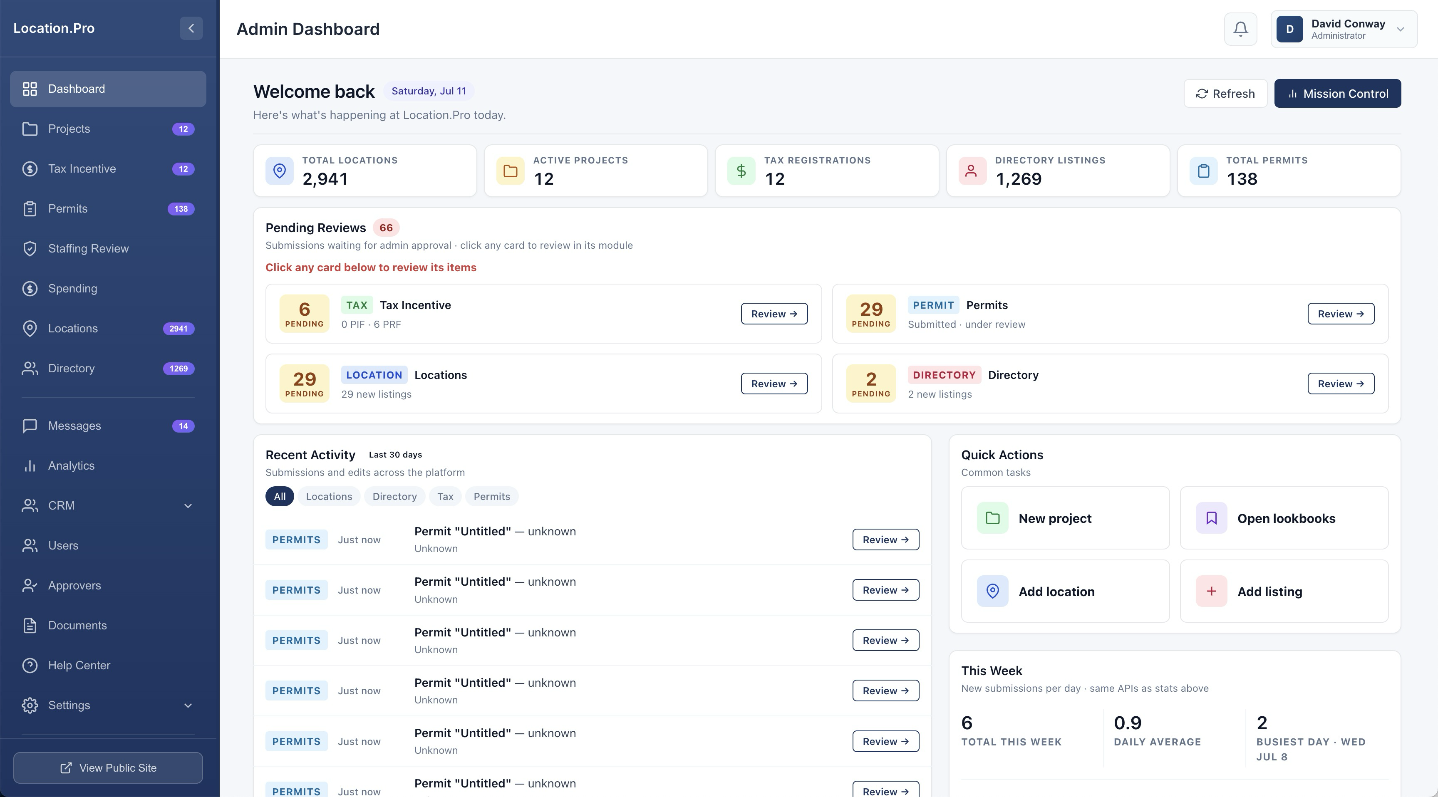Open Users in the sidebar
This screenshot has height=797, width=1438.
coord(108,545)
